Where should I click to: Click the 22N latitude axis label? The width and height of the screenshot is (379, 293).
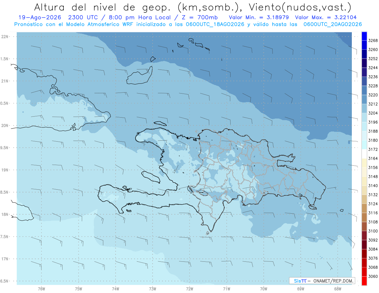[x=4, y=36]
